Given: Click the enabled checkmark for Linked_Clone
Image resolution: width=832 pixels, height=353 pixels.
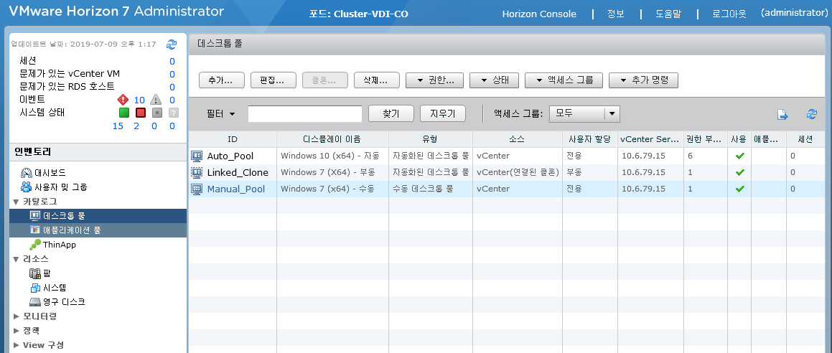Looking at the screenshot, I should click(740, 172).
